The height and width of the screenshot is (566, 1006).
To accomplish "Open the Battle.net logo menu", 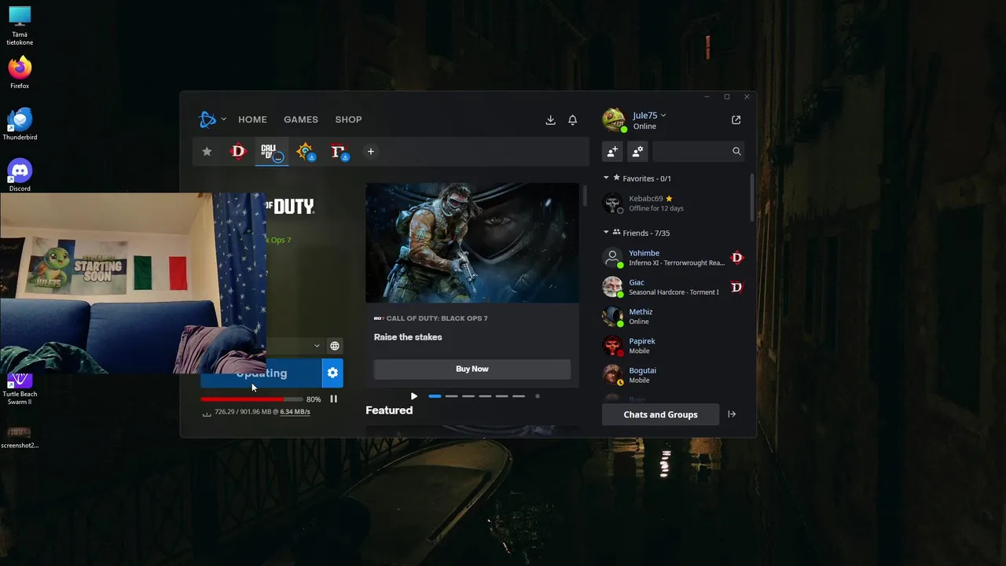I will (x=207, y=119).
